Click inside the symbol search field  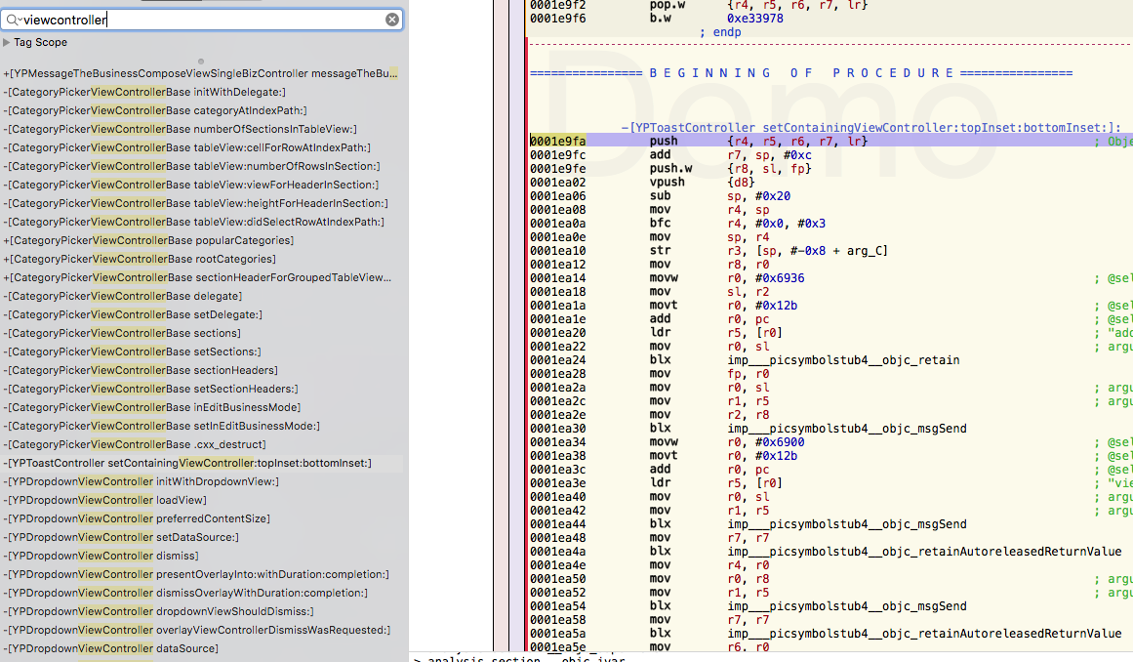tap(202, 20)
